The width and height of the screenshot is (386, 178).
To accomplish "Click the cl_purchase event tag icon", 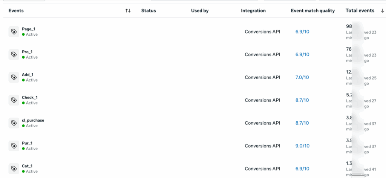I will click(14, 123).
